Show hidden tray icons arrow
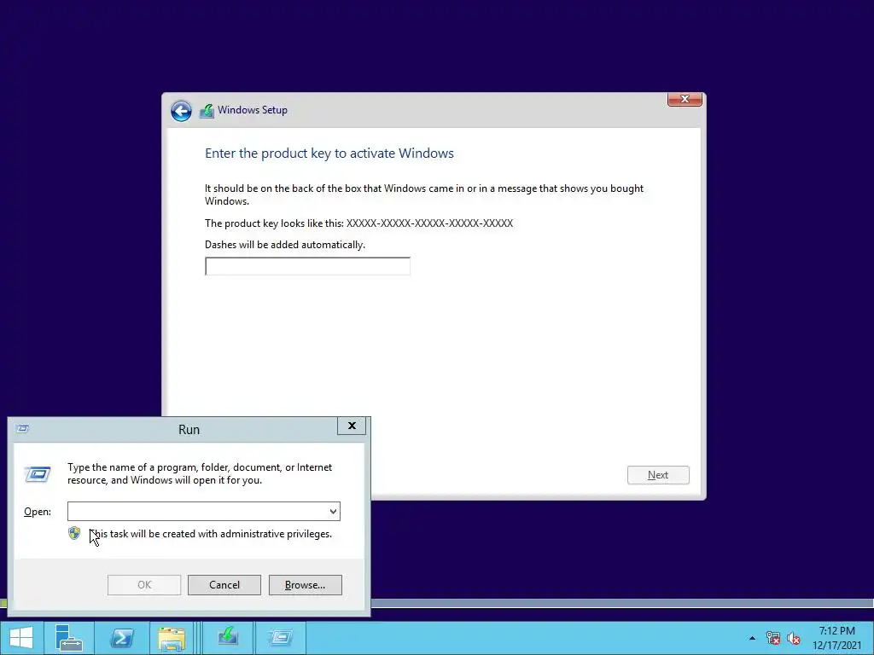 pyautogui.click(x=752, y=638)
